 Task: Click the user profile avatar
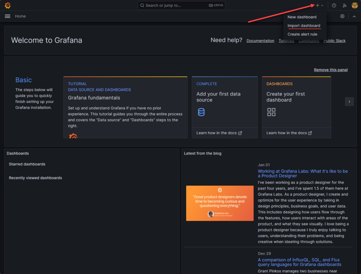(355, 5)
